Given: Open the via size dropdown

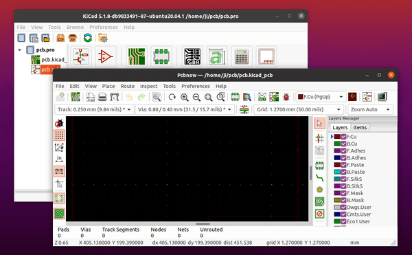Looking at the screenshot, I should (x=185, y=109).
